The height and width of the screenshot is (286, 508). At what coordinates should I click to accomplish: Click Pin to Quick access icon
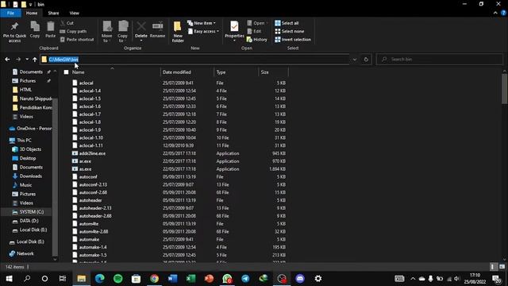pyautogui.click(x=14, y=32)
